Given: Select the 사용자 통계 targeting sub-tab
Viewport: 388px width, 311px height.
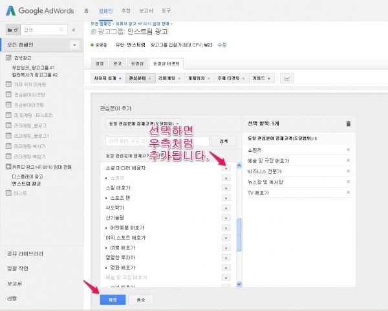Looking at the screenshot, I should 108,78.
